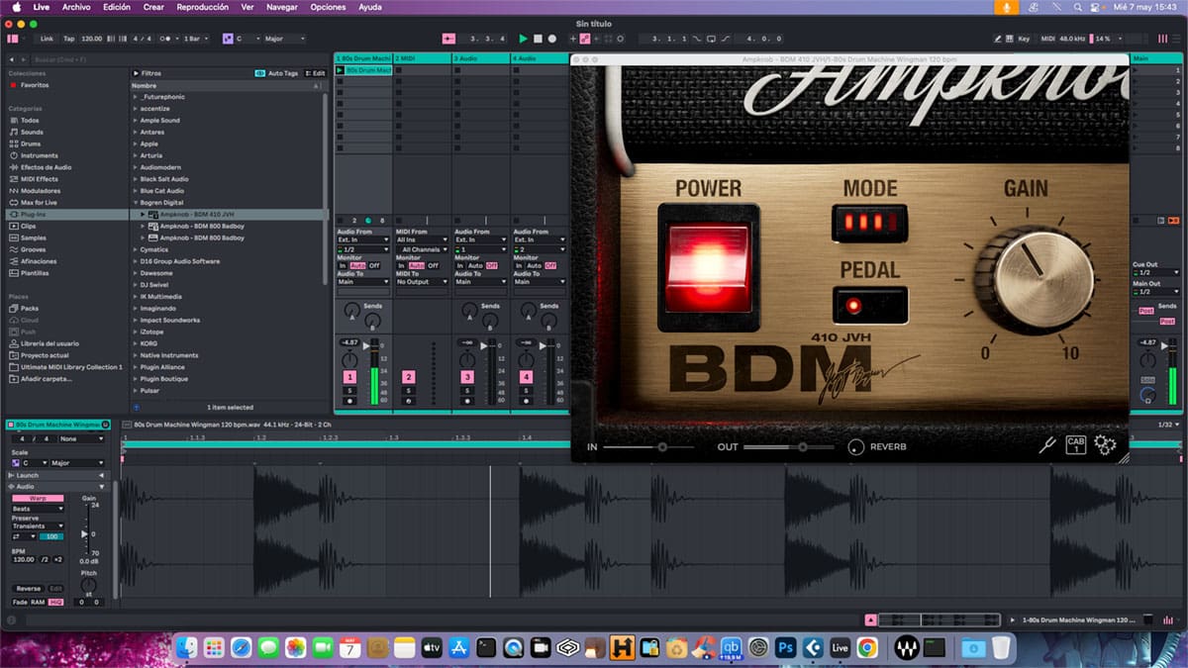Toggle the Ampknob red POWER switch

coord(708,266)
